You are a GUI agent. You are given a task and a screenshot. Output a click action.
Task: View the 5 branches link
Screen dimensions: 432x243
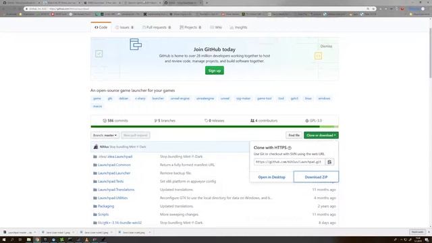[165, 121]
